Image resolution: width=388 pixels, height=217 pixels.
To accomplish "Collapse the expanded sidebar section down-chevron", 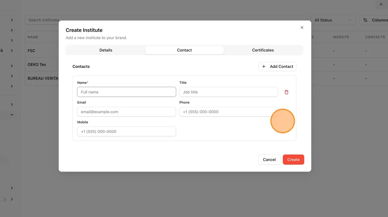I will coord(12,115).
